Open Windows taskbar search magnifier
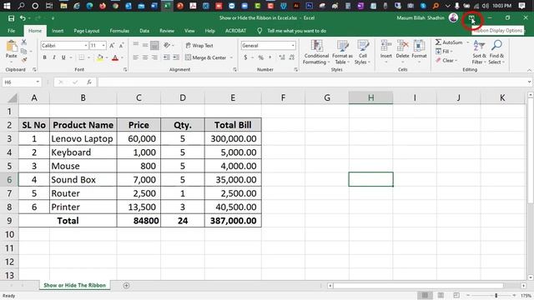The height and width of the screenshot is (300, 534). (x=21, y=6)
